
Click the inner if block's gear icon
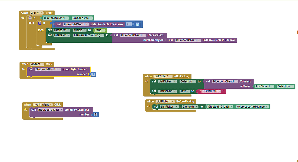click(40, 23)
